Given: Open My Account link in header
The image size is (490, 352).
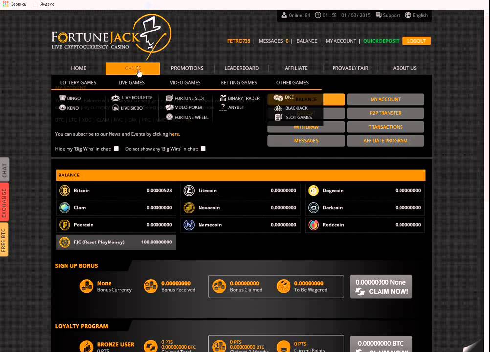Looking at the screenshot, I should tap(341, 41).
